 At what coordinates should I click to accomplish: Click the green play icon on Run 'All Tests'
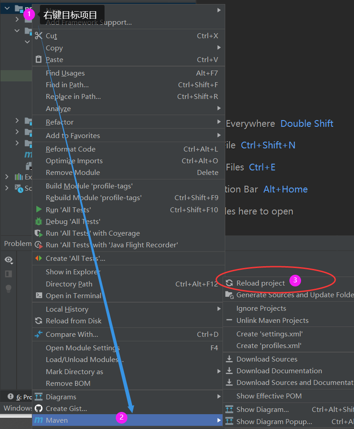(39, 209)
